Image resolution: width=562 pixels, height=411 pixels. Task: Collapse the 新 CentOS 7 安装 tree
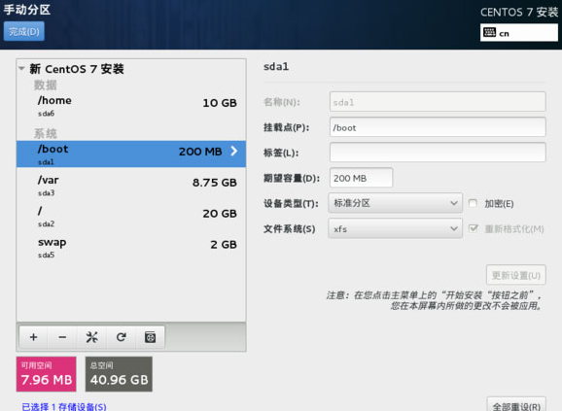pyautogui.click(x=21, y=68)
